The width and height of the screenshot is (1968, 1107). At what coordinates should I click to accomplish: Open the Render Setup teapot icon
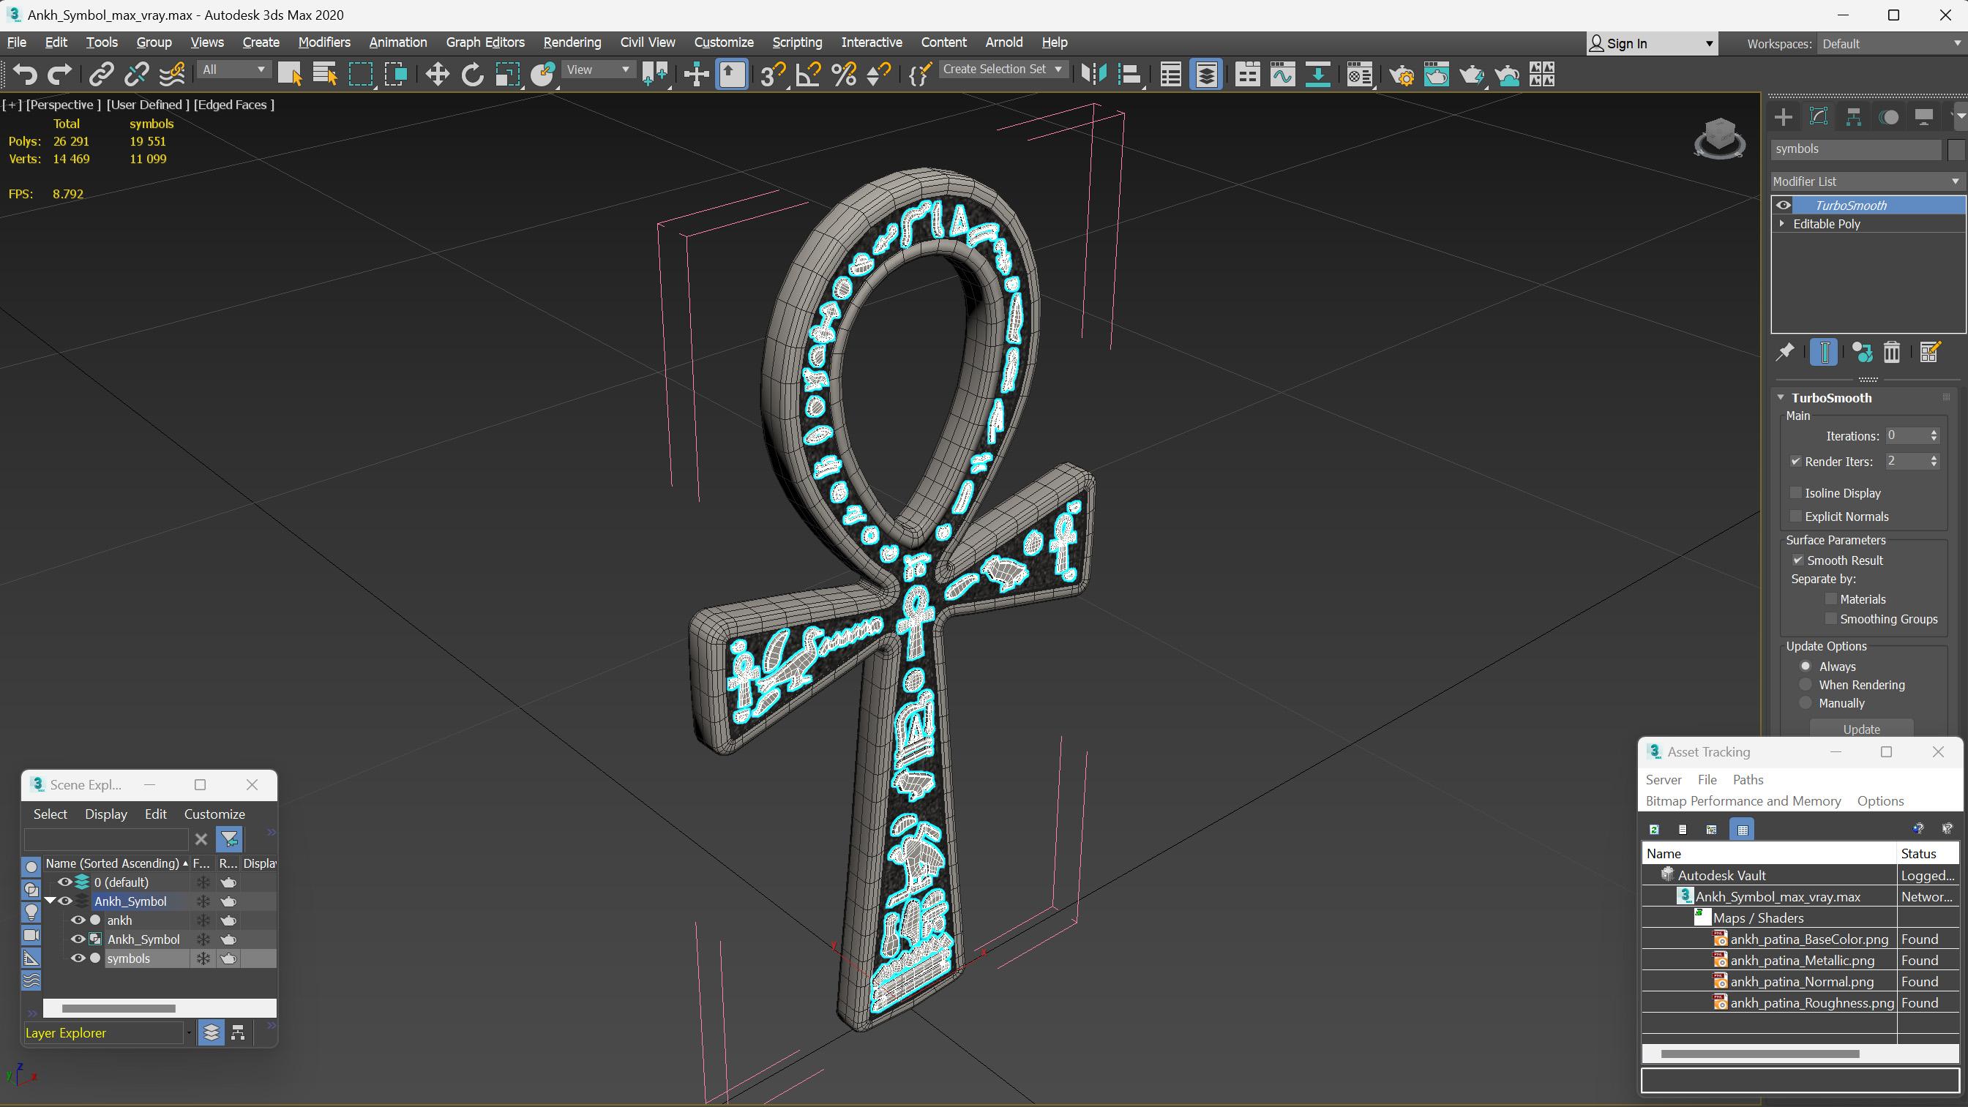(x=1401, y=74)
